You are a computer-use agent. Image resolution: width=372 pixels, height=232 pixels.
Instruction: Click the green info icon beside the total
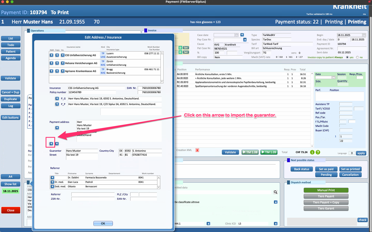[x=312, y=152]
